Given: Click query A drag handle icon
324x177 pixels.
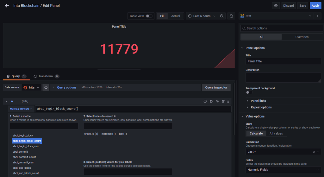Looking at the screenshot, I should click(x=228, y=101).
